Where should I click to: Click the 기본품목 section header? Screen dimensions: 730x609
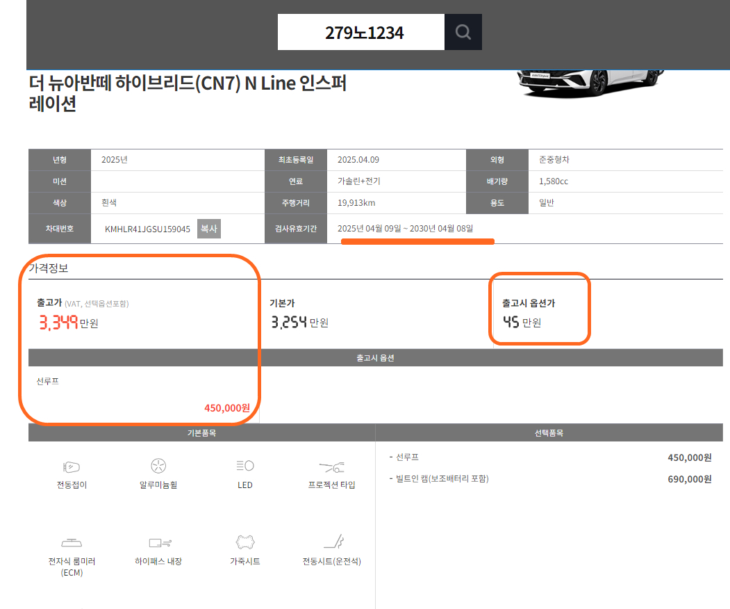201,433
